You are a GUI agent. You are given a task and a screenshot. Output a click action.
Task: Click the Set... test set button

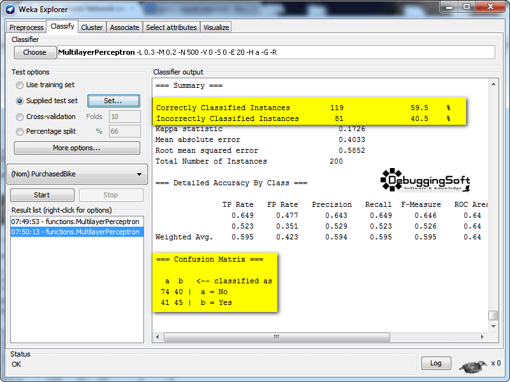coord(113,101)
